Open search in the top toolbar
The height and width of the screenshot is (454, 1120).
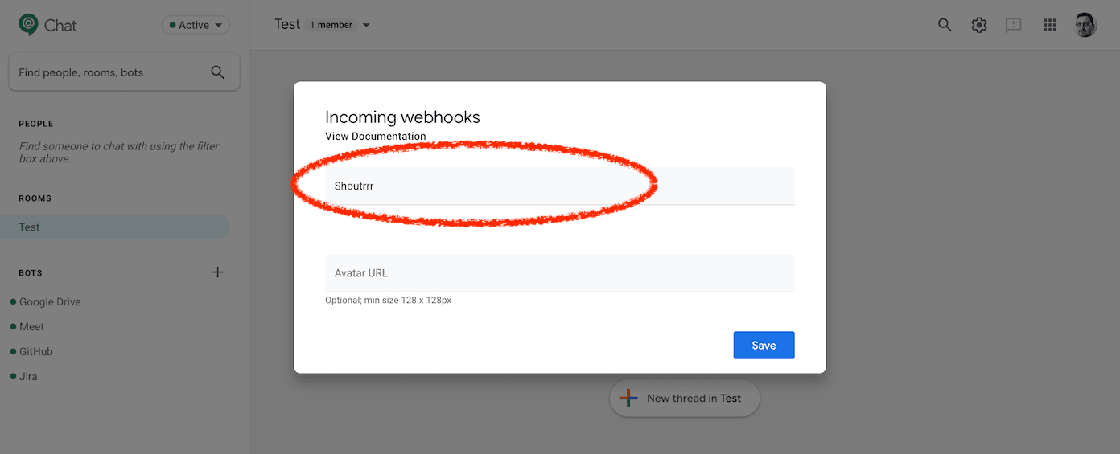tap(945, 25)
